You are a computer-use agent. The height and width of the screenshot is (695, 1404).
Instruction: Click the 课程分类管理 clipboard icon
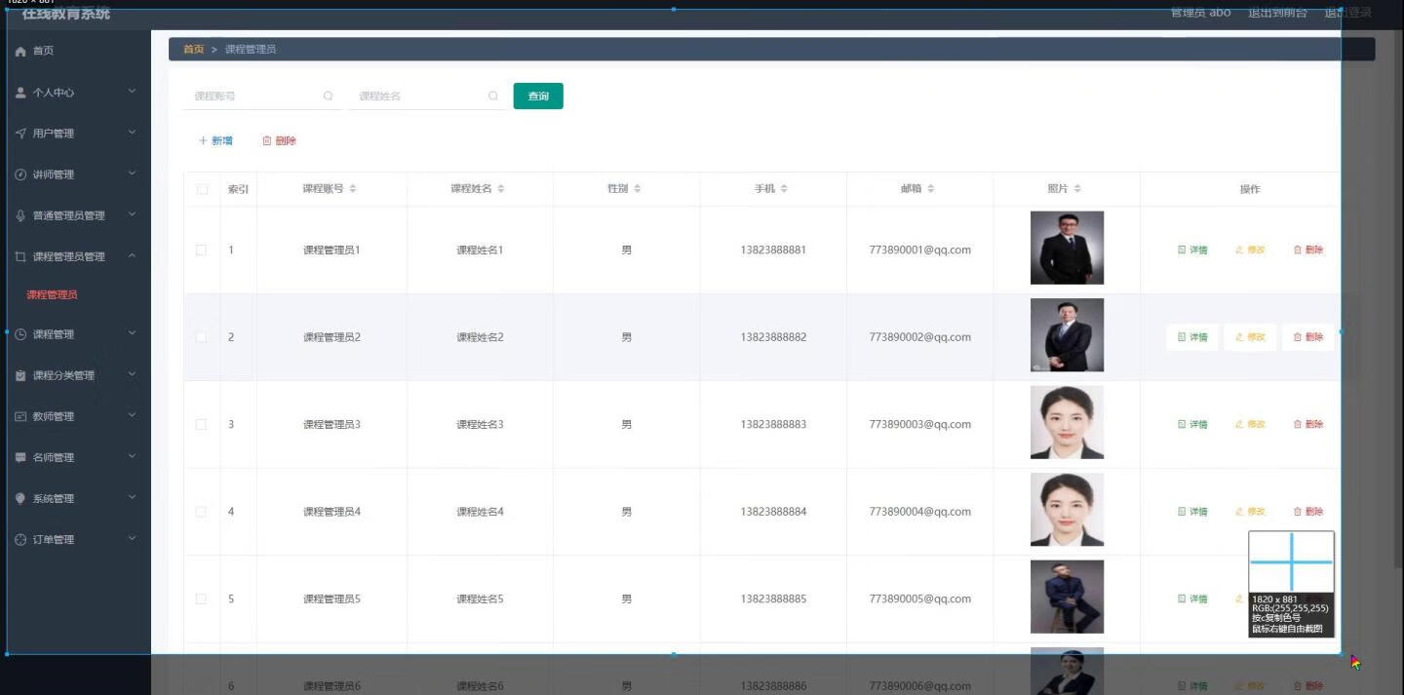(20, 375)
